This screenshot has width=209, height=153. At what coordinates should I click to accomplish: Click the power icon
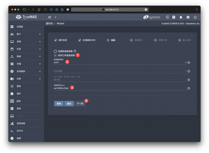click(195, 17)
